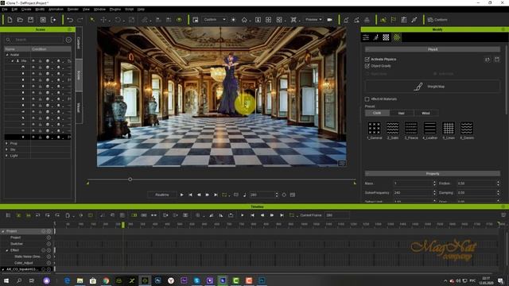Click the green playhead marker on the timeline ruler
The width and height of the screenshot is (509, 286).
(x=123, y=224)
